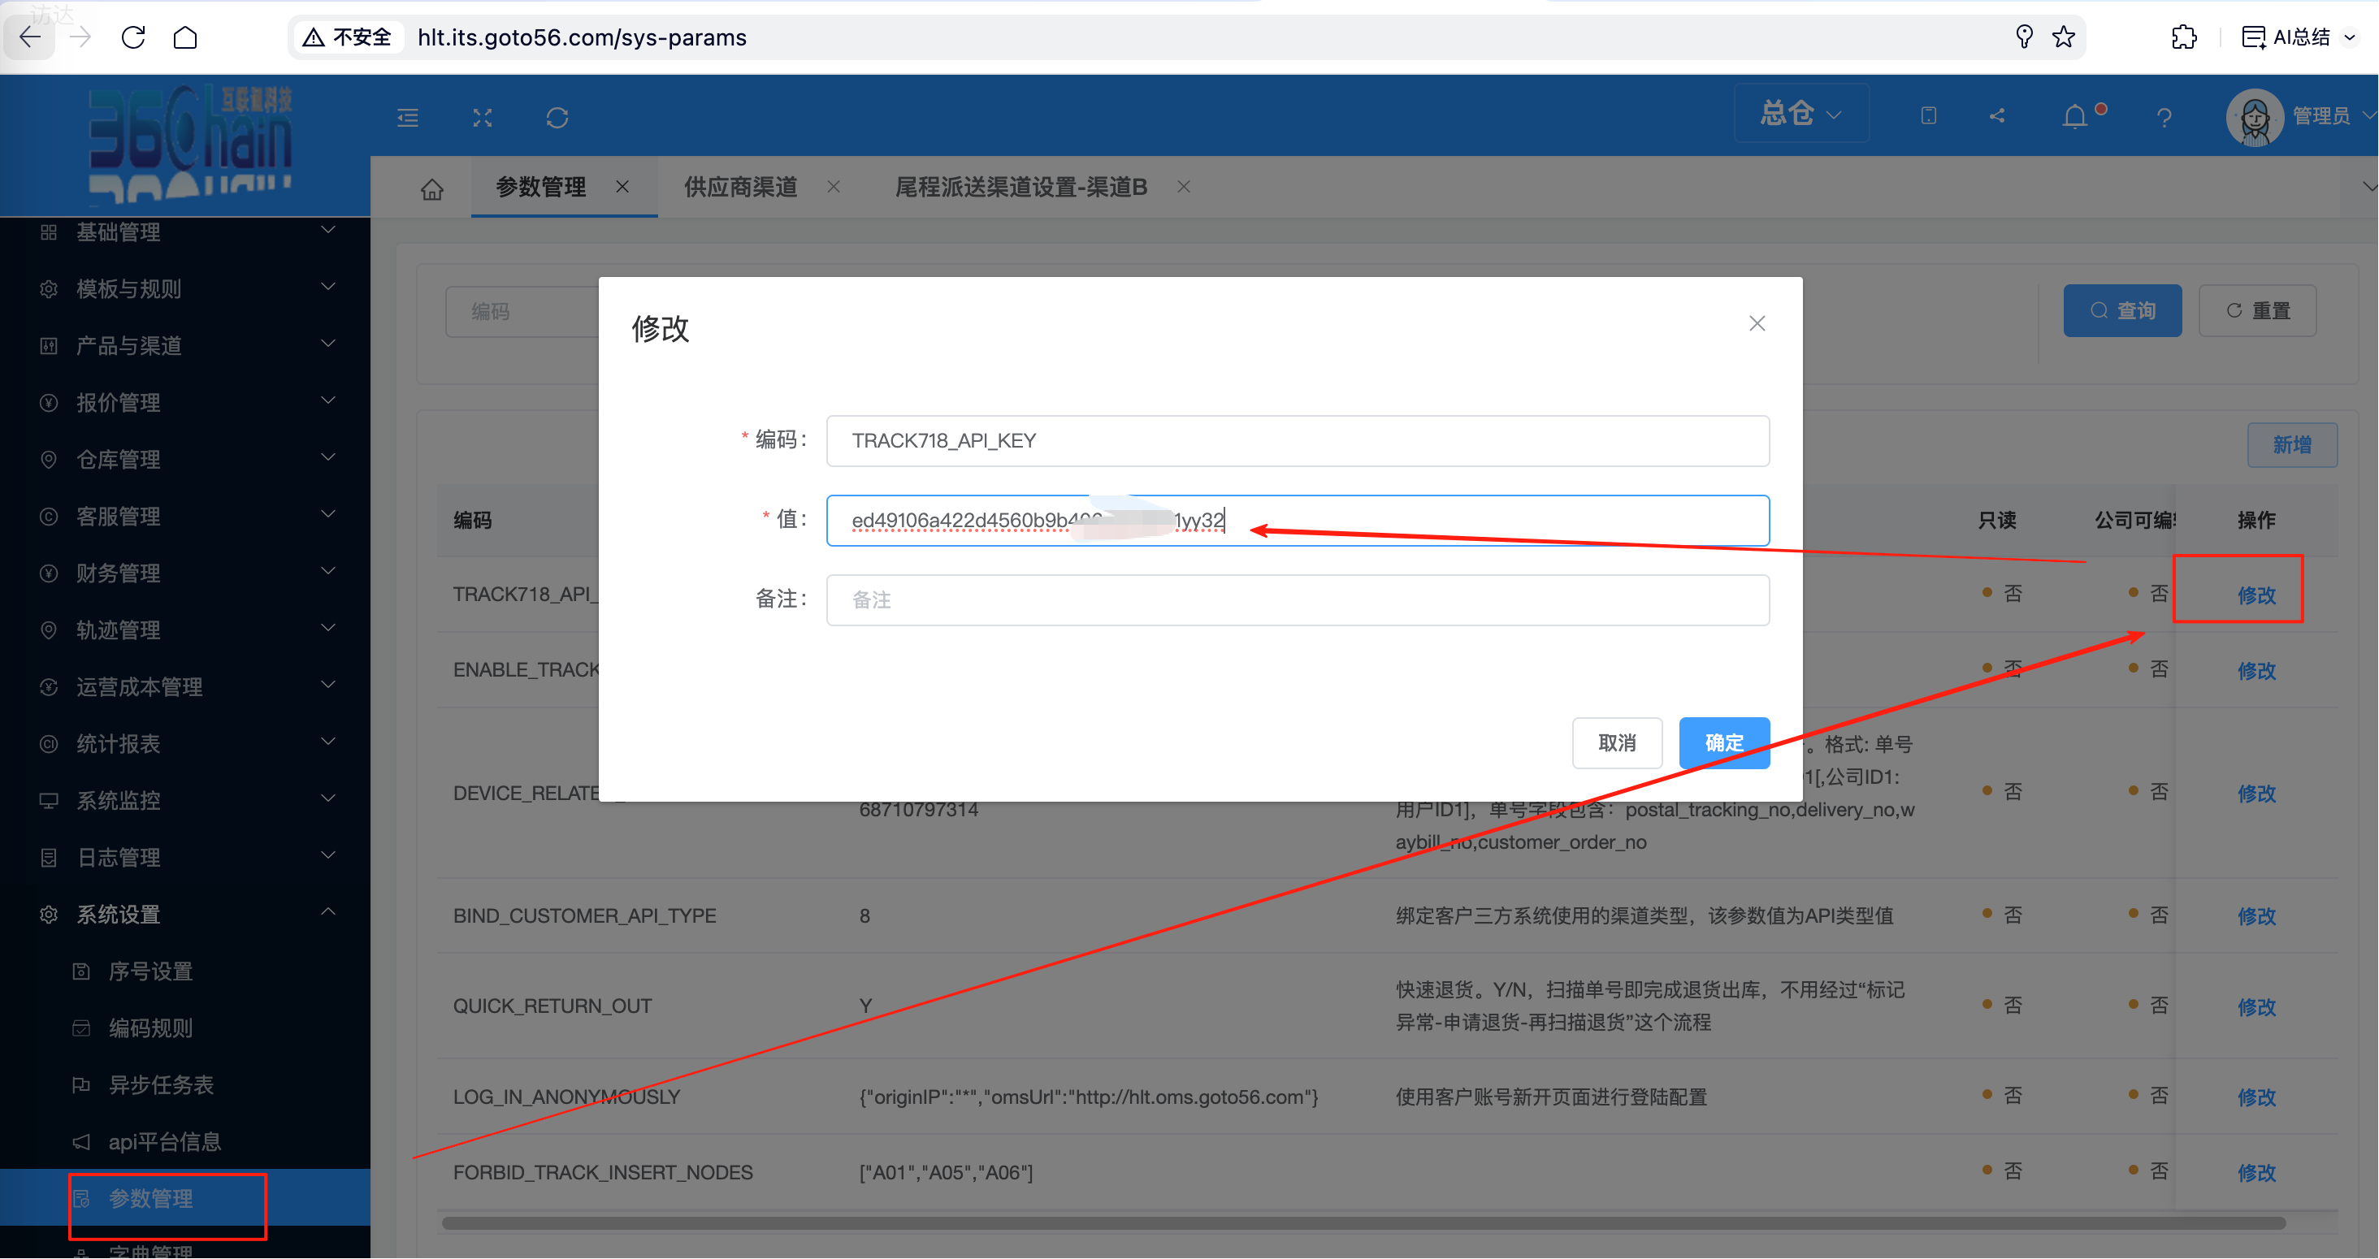
Task: Expand the 客服管理 menu
Action: pos(184,516)
